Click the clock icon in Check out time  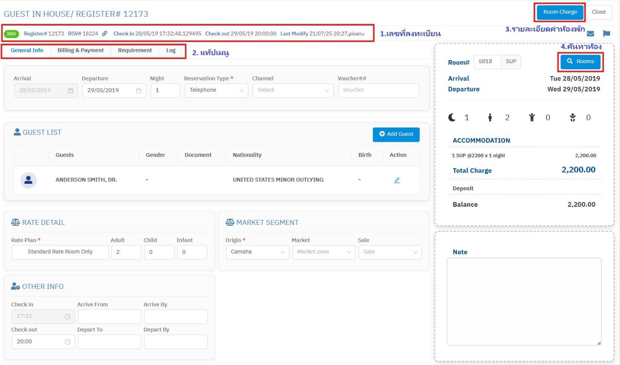(x=67, y=342)
